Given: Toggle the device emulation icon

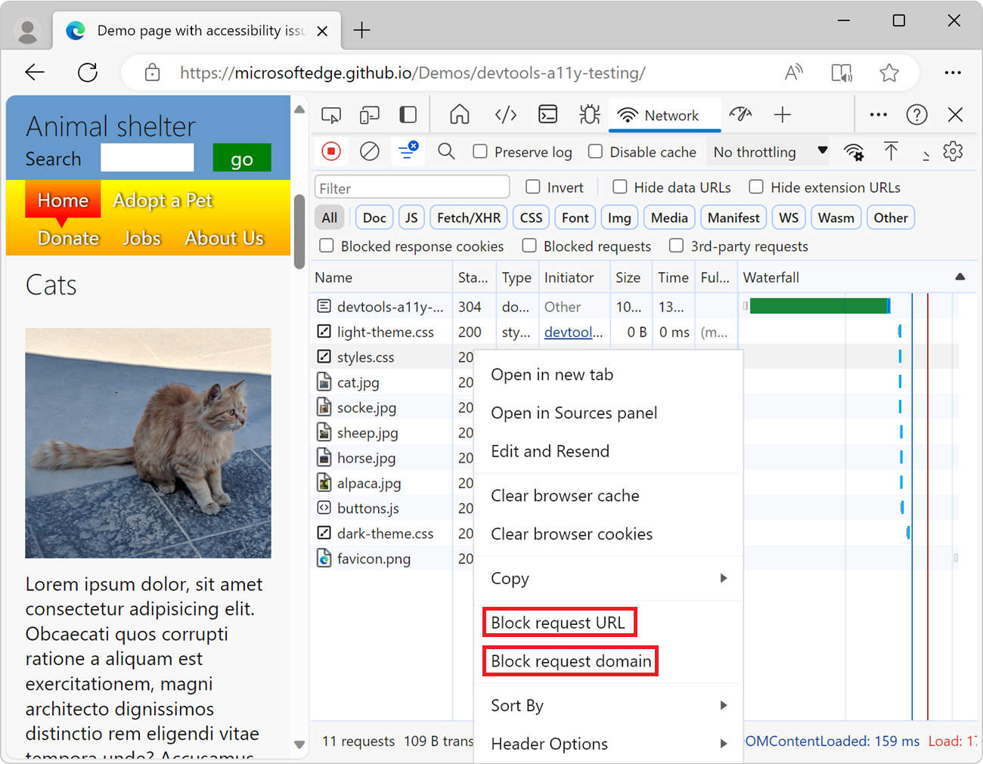Looking at the screenshot, I should [369, 114].
